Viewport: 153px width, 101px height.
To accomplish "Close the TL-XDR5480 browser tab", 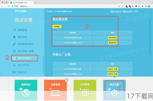I will coord(32,3).
